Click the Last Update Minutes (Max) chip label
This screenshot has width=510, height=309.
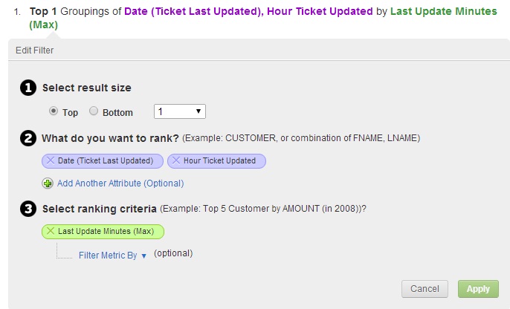pyautogui.click(x=106, y=231)
